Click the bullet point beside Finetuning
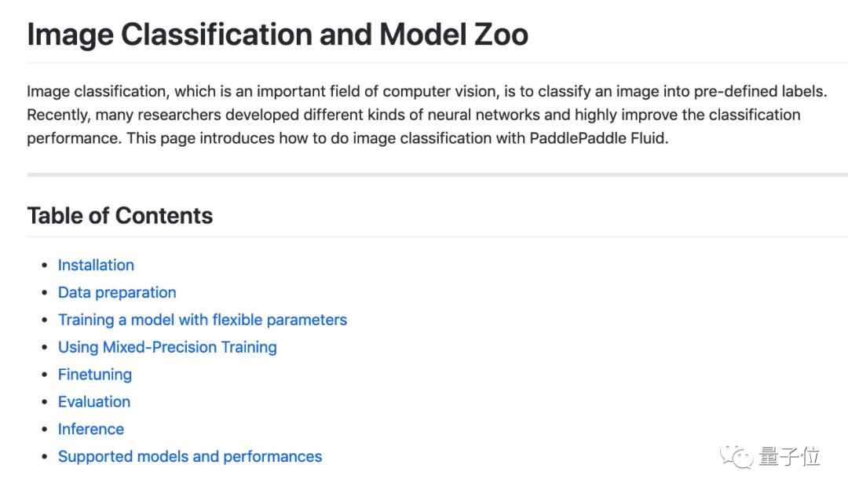The height and width of the screenshot is (494, 848). tap(44, 375)
